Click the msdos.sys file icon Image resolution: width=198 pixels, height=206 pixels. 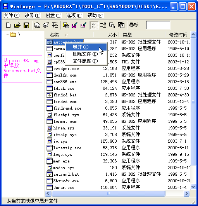click(49, 168)
